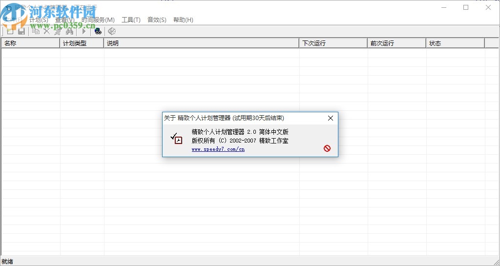Open the 计划(S) menu
This screenshot has width=500, height=266.
click(39, 20)
